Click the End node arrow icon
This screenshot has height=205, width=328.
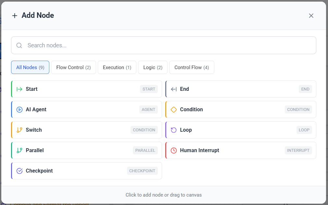tap(174, 89)
